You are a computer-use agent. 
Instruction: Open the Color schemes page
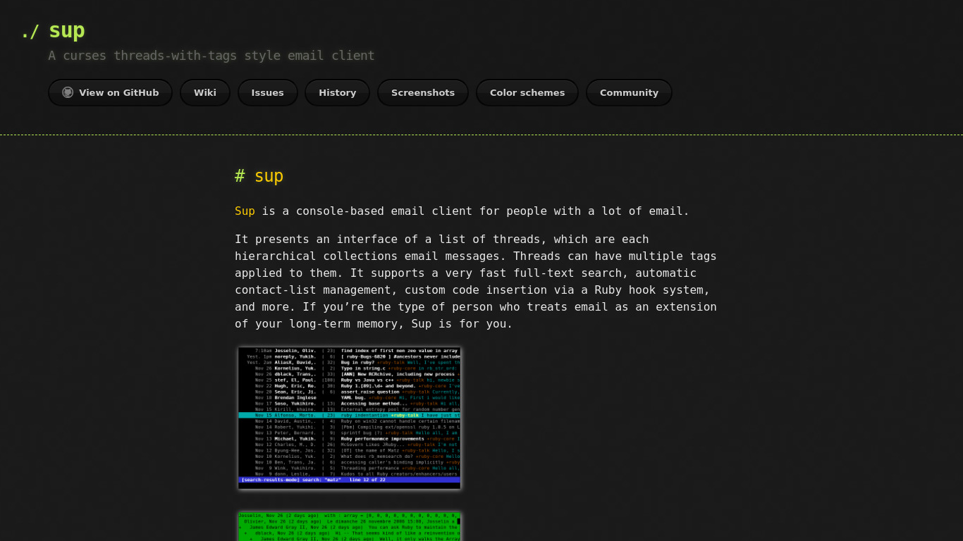[527, 92]
